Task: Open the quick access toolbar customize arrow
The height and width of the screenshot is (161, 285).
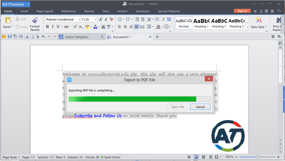Action: click(x=55, y=37)
